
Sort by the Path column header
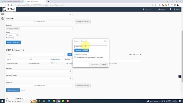[30, 59]
